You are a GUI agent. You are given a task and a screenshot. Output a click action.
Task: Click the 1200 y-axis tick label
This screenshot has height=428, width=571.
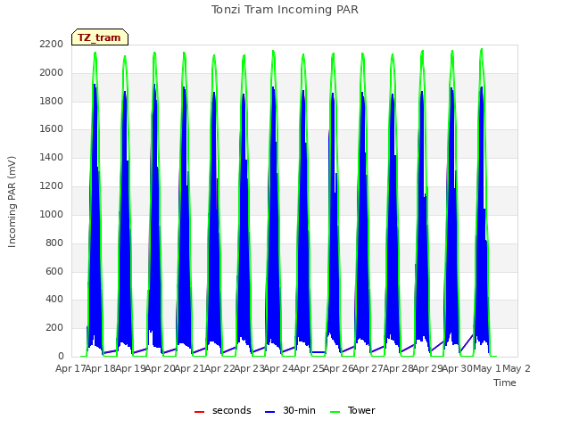tap(52, 185)
